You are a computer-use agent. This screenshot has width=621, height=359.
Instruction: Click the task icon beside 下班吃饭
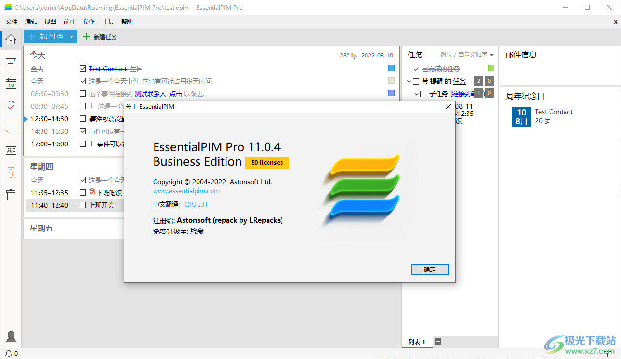tap(92, 192)
